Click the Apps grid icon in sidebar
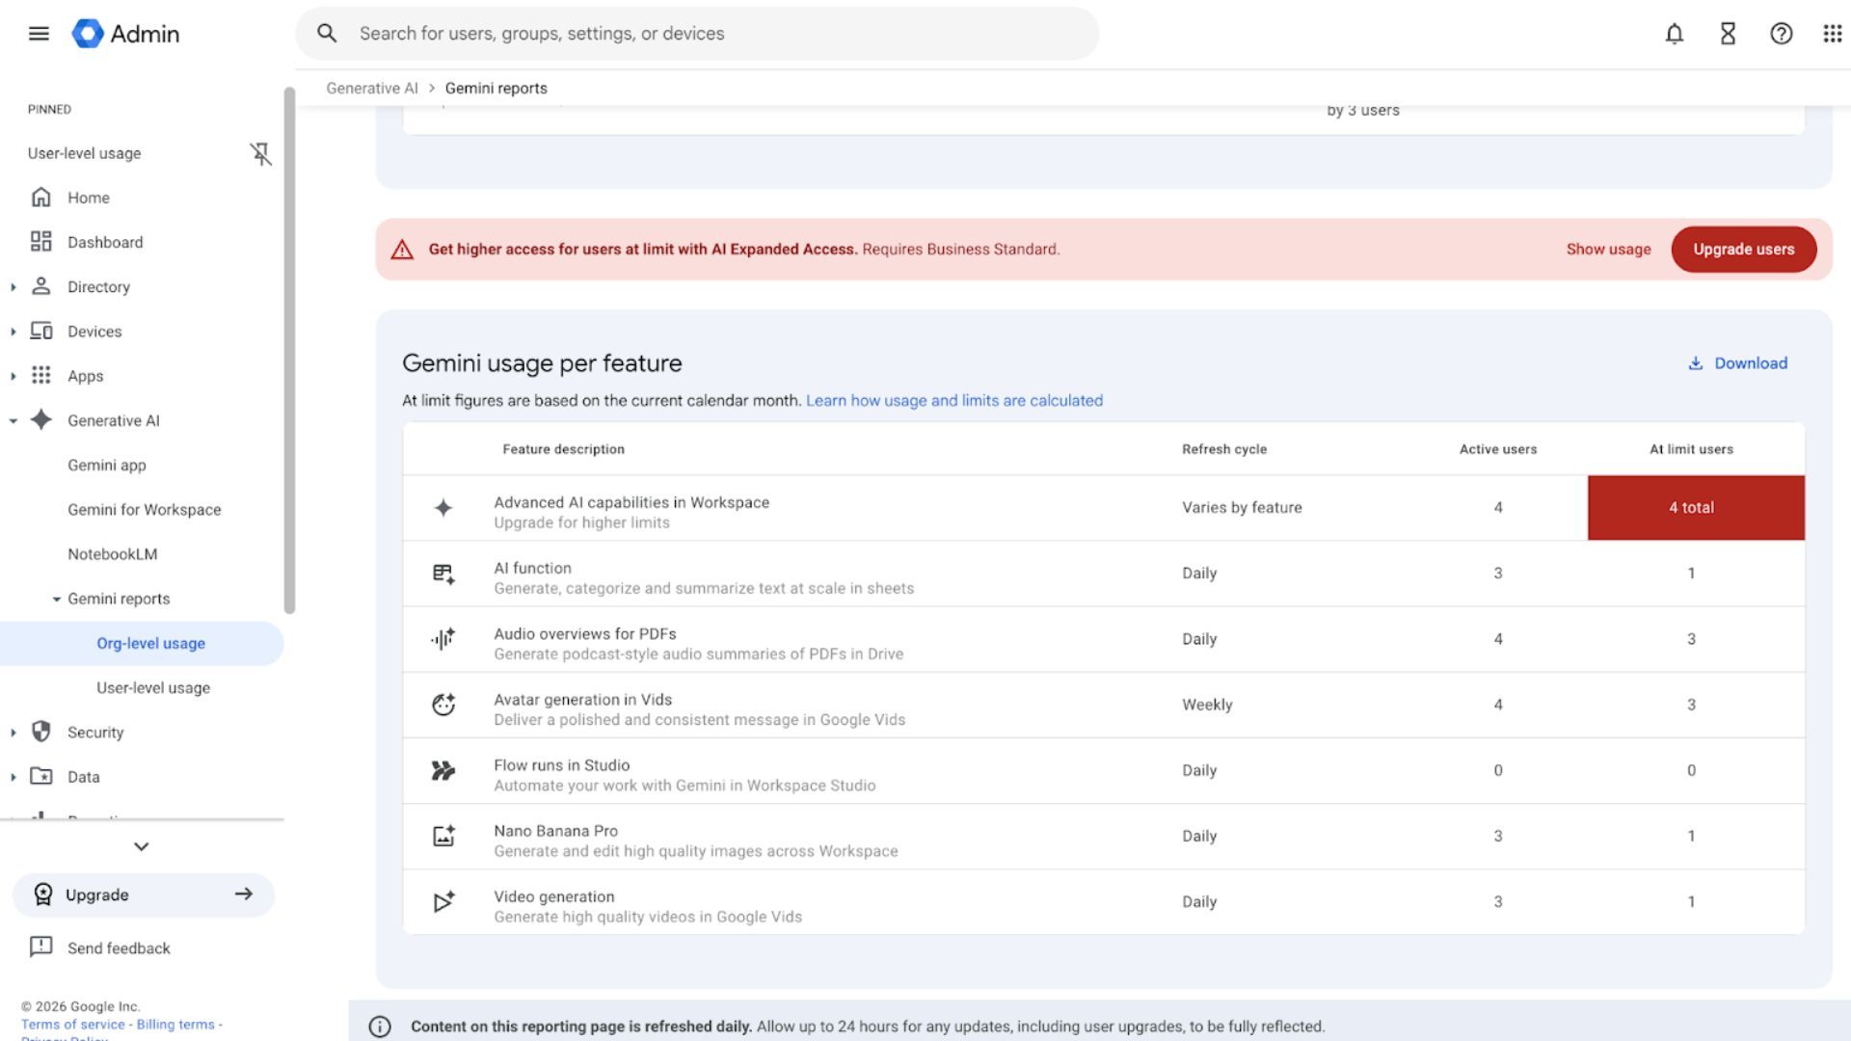Screen dimensions: 1851x1041 coord(40,376)
